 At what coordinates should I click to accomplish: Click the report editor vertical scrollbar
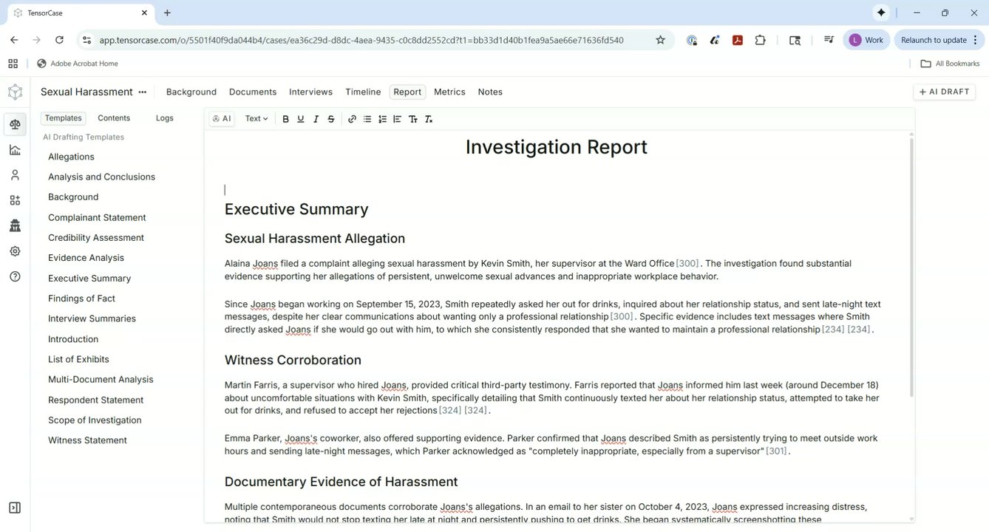tap(911, 266)
